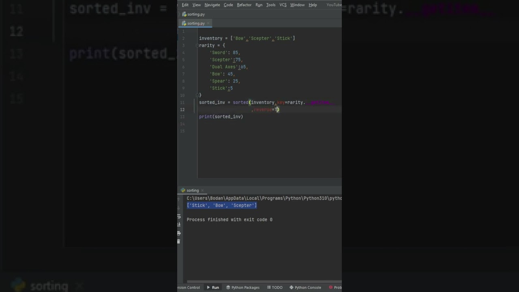Viewport: 519px width, 292px height.
Task: Select the 'sorting' run configuration tab
Action: [x=193, y=190]
